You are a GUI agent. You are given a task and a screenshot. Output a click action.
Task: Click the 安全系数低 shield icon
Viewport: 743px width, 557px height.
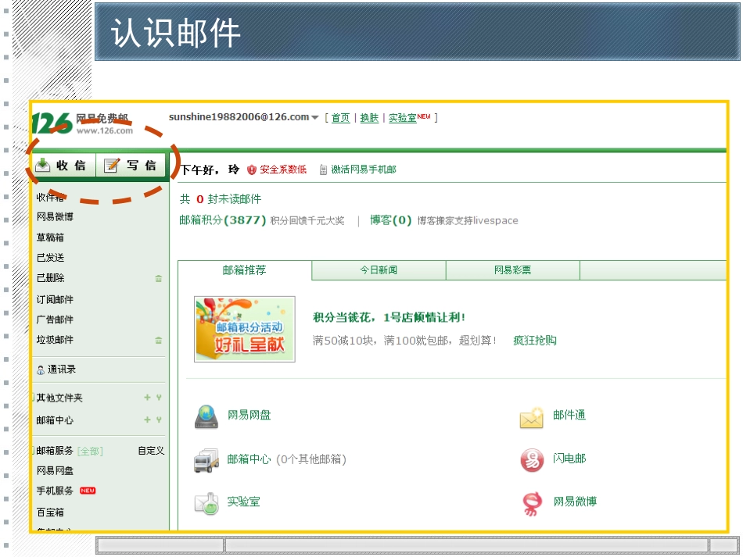click(252, 170)
